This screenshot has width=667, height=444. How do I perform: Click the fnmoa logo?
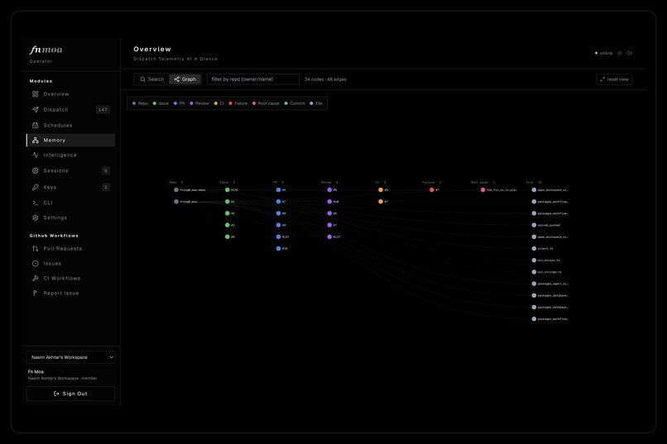point(46,50)
